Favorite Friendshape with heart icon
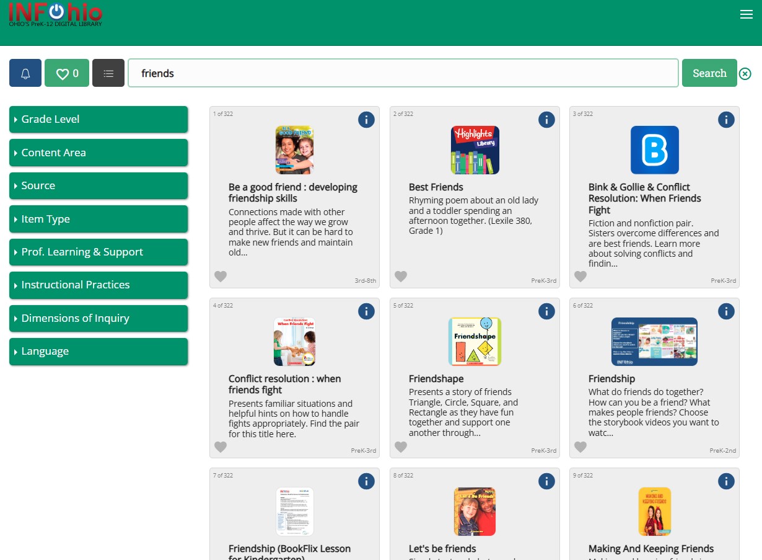 tap(401, 447)
